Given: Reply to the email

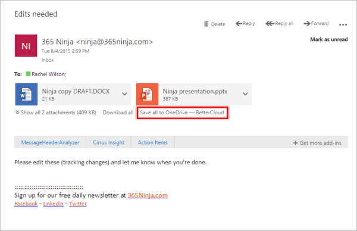Looking at the screenshot, I should coord(245,23).
